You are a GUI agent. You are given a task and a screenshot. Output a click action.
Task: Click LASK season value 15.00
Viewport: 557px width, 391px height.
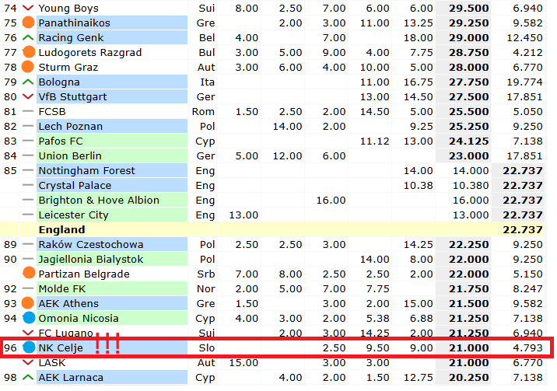[x=243, y=362]
